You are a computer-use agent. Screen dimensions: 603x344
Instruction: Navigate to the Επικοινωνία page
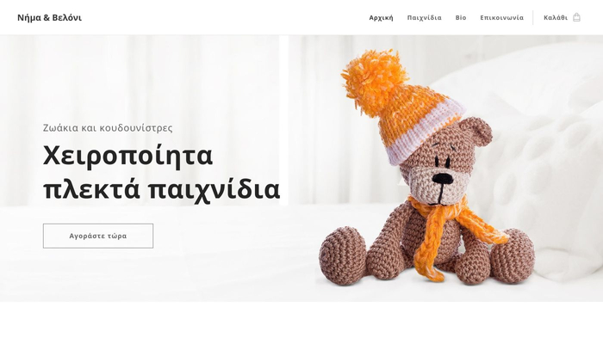point(501,18)
